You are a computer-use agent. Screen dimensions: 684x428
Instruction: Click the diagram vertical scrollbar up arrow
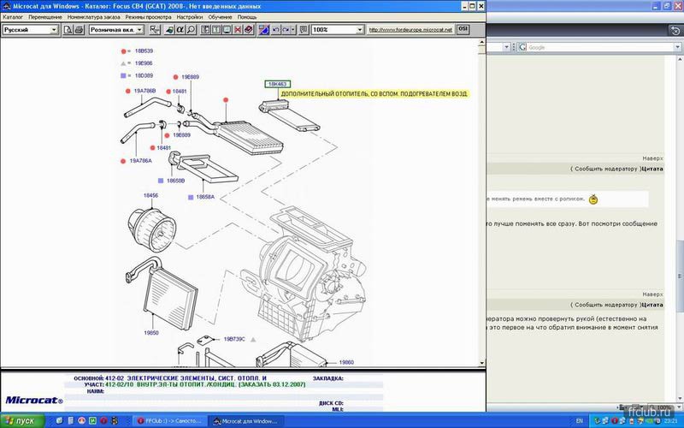(x=481, y=42)
